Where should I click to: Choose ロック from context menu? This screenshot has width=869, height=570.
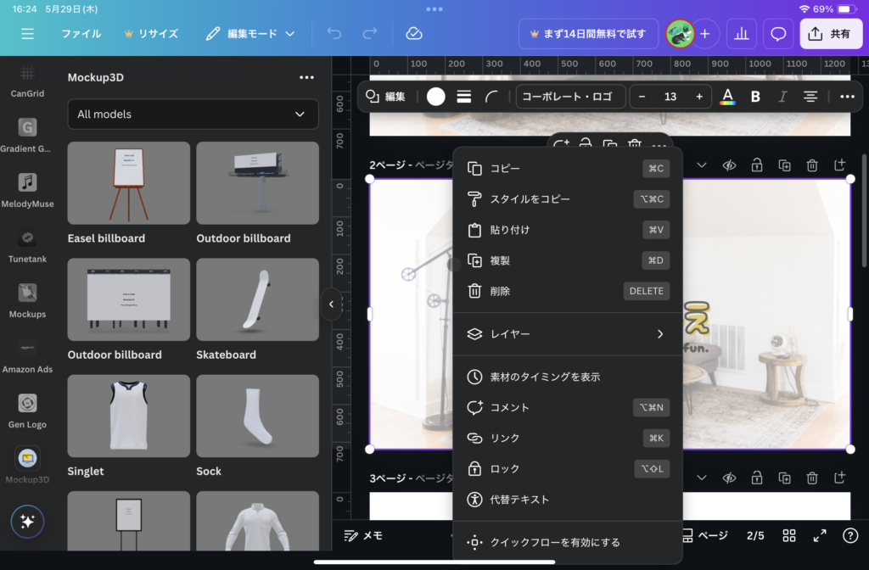568,468
